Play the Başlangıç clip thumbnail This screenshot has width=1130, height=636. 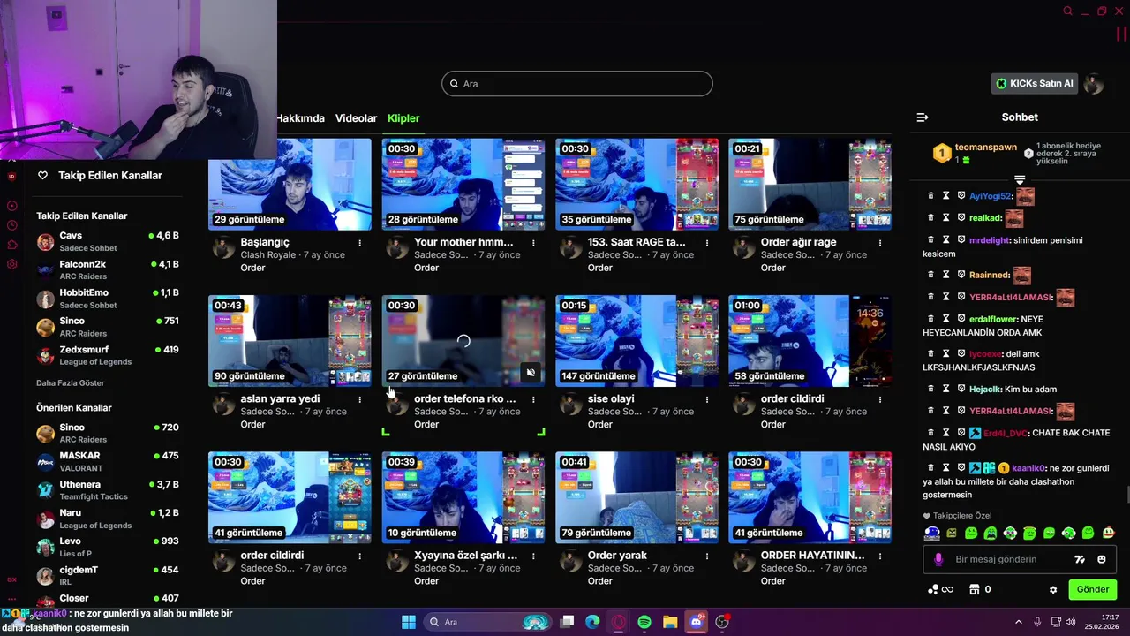point(290,184)
